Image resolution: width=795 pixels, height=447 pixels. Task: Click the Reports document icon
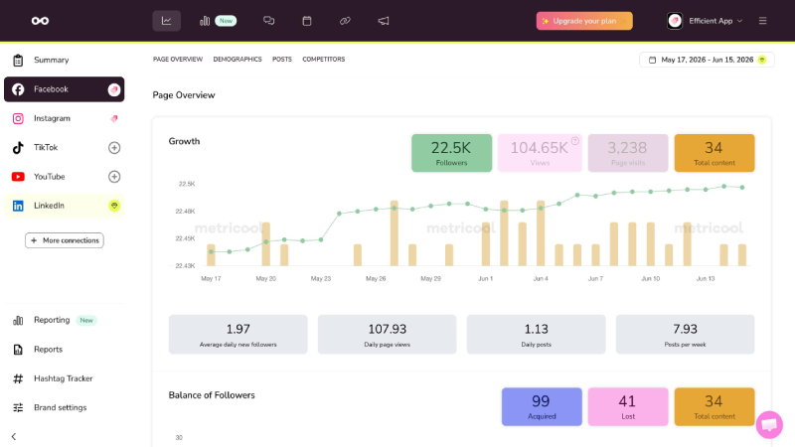click(18, 350)
